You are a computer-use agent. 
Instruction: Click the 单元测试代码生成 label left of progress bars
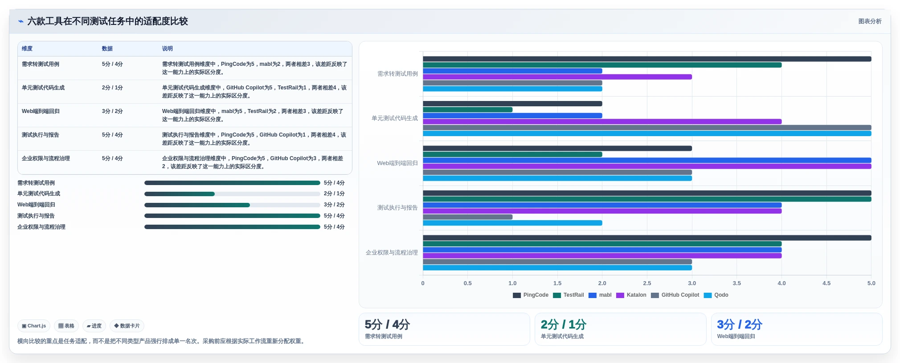point(39,194)
